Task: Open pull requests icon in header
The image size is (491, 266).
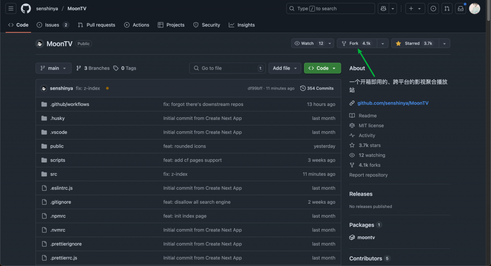Action: (447, 9)
